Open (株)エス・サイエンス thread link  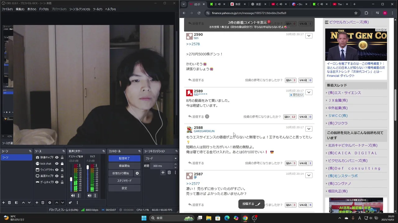(345, 93)
